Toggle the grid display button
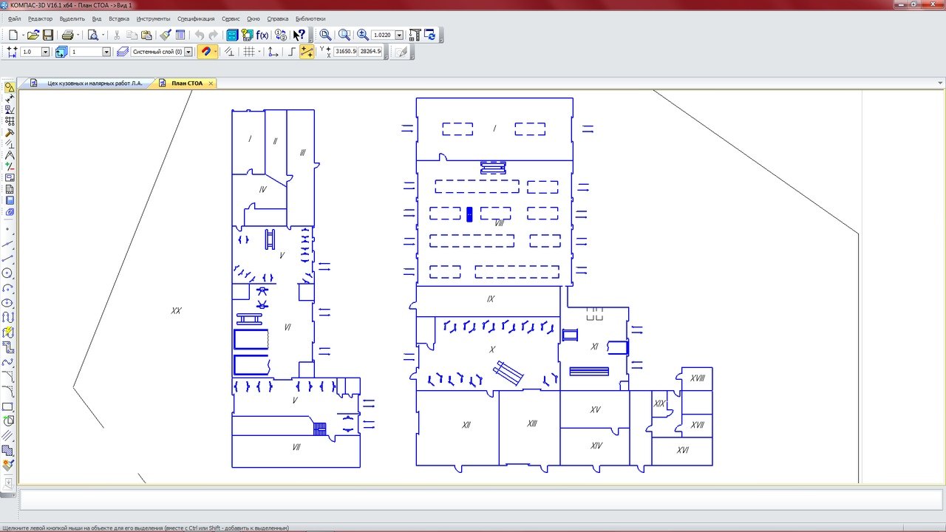Image resolution: width=946 pixels, height=532 pixels. click(249, 52)
